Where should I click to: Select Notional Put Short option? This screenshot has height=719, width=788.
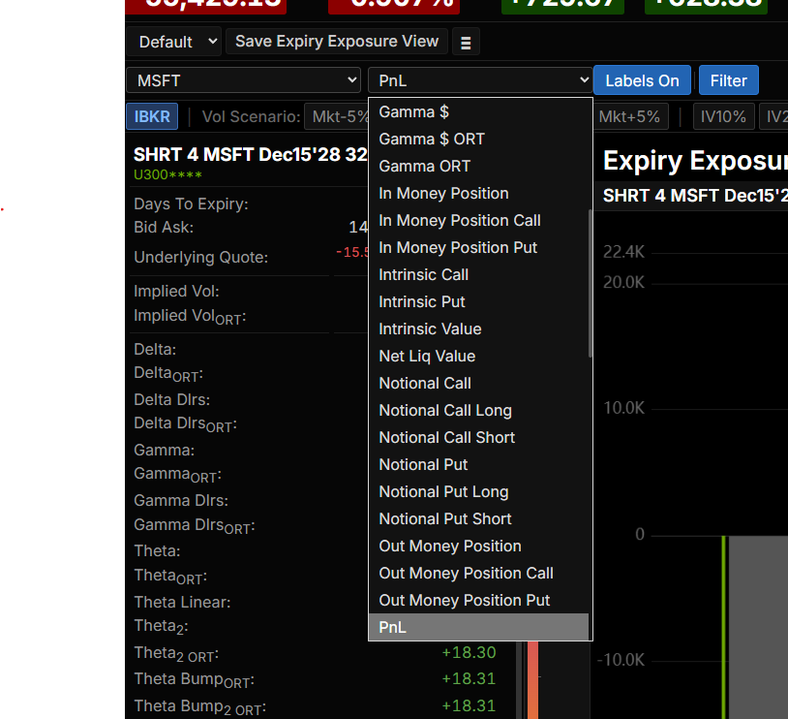coord(478,519)
